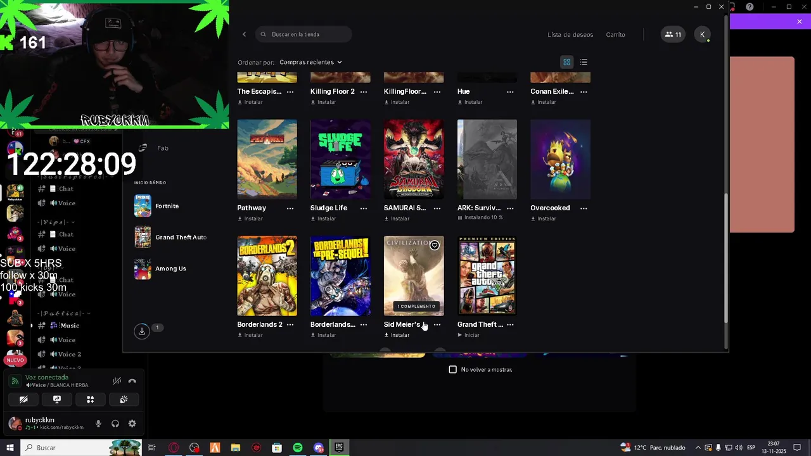The image size is (811, 456).
Task: Start Grand Theft Auto with Iniciar
Action: click(x=468, y=335)
